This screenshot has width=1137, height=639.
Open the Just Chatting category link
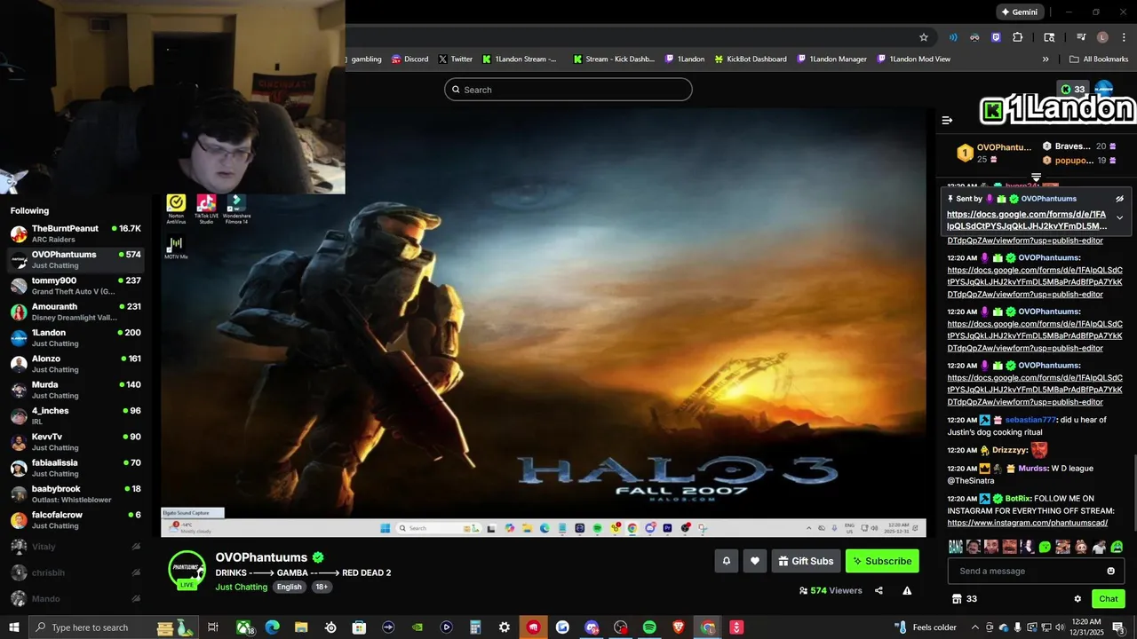[241, 587]
